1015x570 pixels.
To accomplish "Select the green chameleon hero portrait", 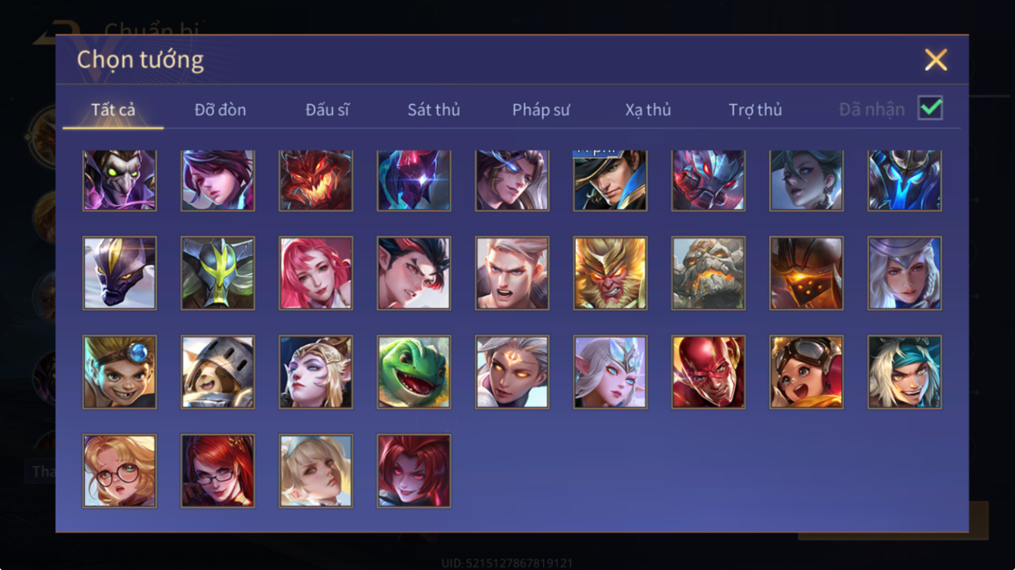I will [x=414, y=372].
